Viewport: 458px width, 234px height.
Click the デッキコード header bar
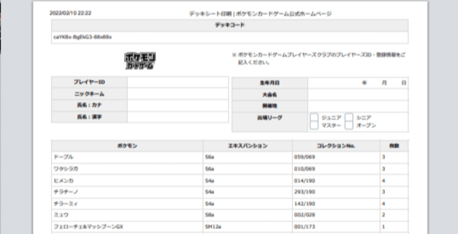coord(229,25)
